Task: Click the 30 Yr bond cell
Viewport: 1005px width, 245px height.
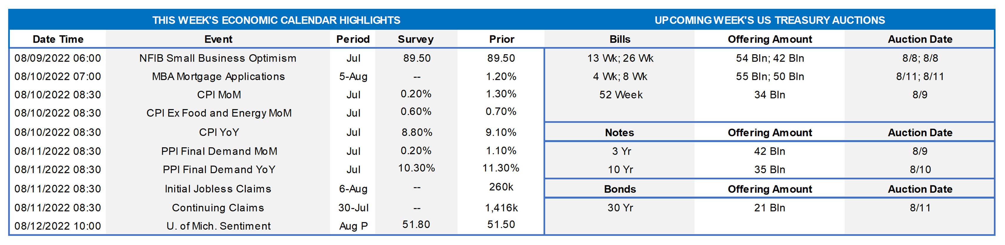Action: click(x=620, y=208)
